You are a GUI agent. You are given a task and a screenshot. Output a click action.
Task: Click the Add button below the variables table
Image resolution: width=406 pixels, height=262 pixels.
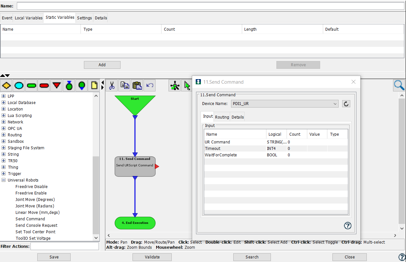(x=102, y=65)
